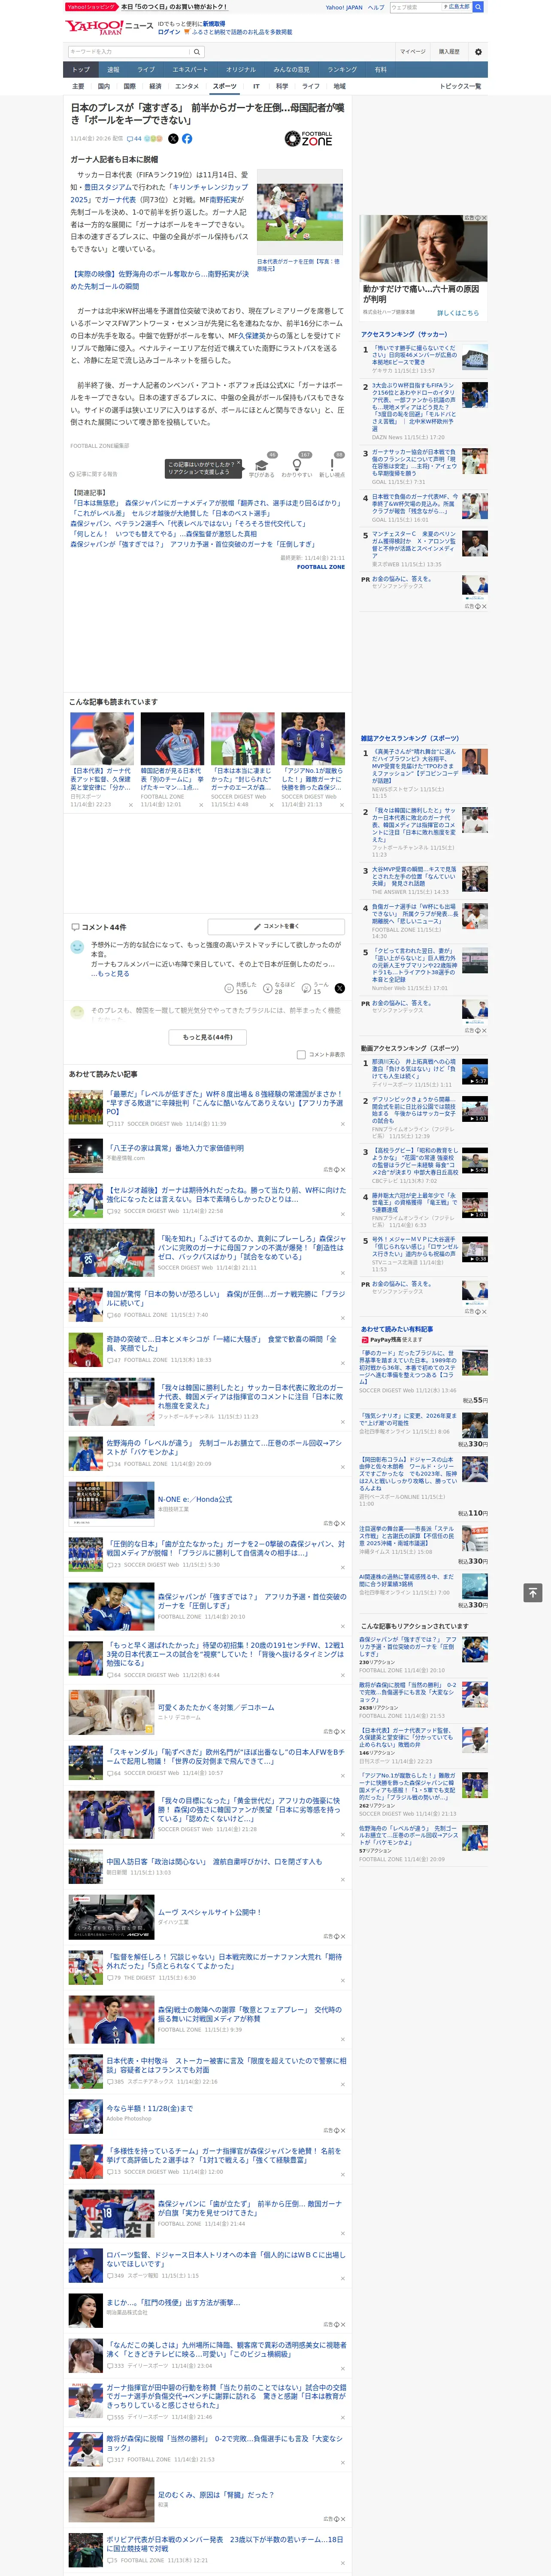
Task: Click the コメントを書く button
Action: click(x=276, y=927)
